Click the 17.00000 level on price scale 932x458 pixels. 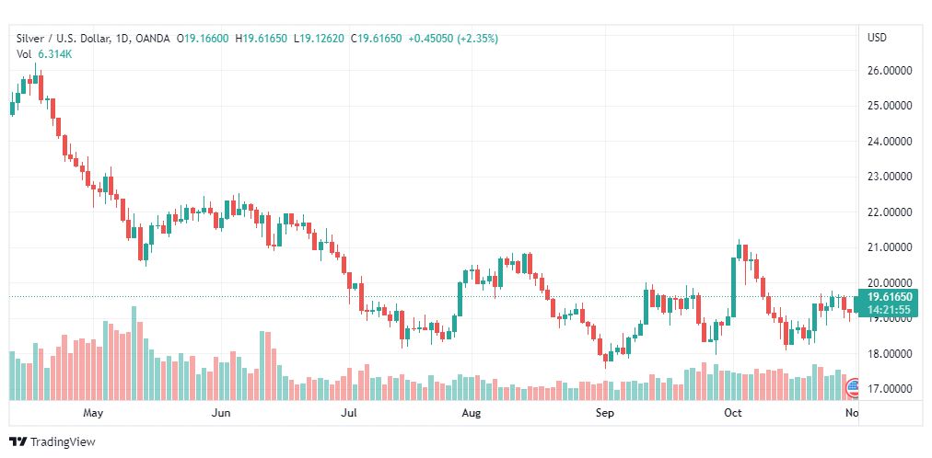pos(890,389)
